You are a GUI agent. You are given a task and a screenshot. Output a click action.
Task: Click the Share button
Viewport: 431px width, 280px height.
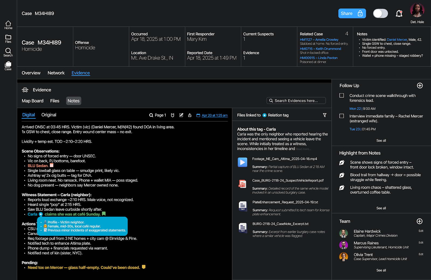(x=352, y=13)
